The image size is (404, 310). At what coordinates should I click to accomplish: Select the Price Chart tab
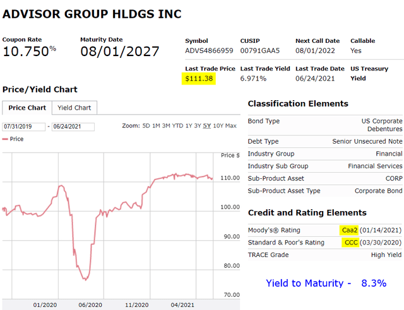(x=27, y=108)
